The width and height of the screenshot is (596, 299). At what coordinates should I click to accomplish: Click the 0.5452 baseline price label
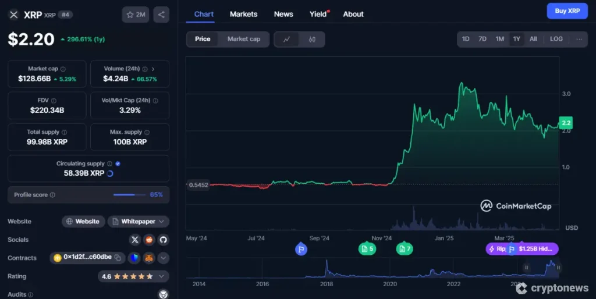198,185
